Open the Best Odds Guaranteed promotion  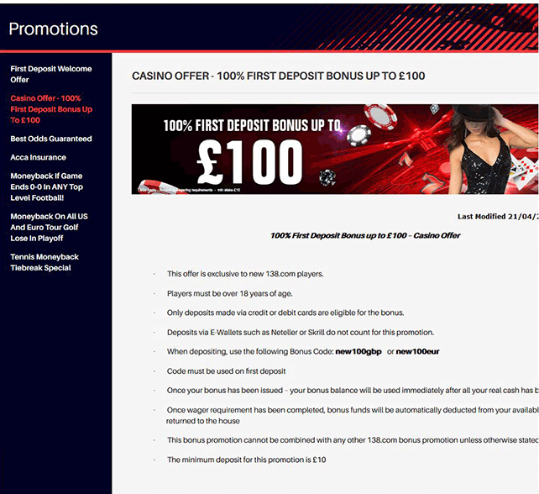(x=51, y=139)
